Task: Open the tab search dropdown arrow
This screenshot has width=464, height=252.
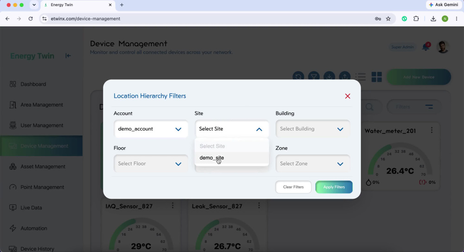Action: tap(34, 5)
